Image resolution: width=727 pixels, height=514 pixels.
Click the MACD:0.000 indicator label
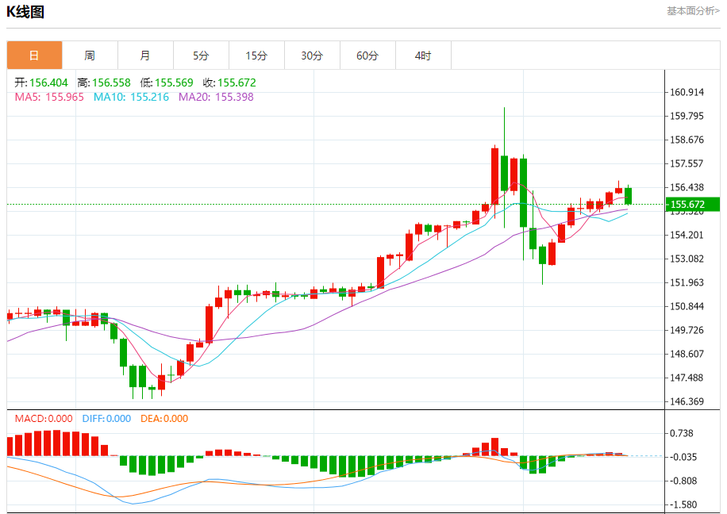pyautogui.click(x=44, y=419)
